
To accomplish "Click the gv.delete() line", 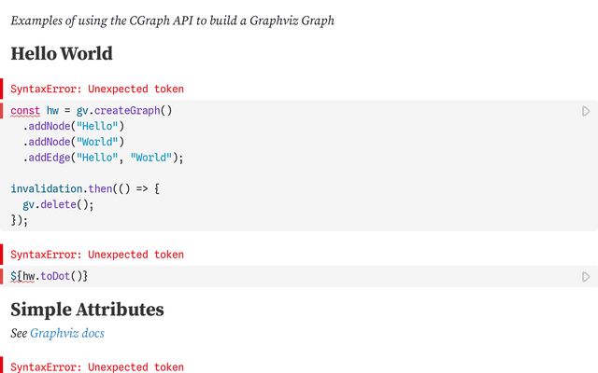I will pos(58,205).
